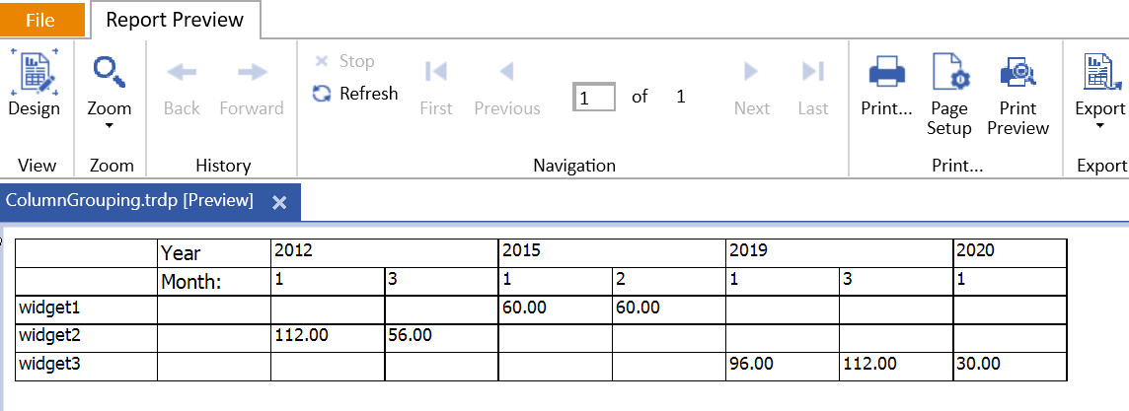1129x411 pixels.
Task: Click the Design view icon
Action: (34, 72)
